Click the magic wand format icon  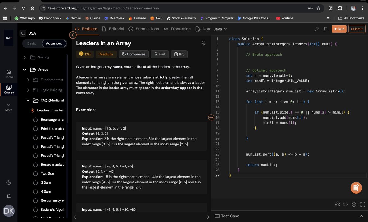(317, 29)
